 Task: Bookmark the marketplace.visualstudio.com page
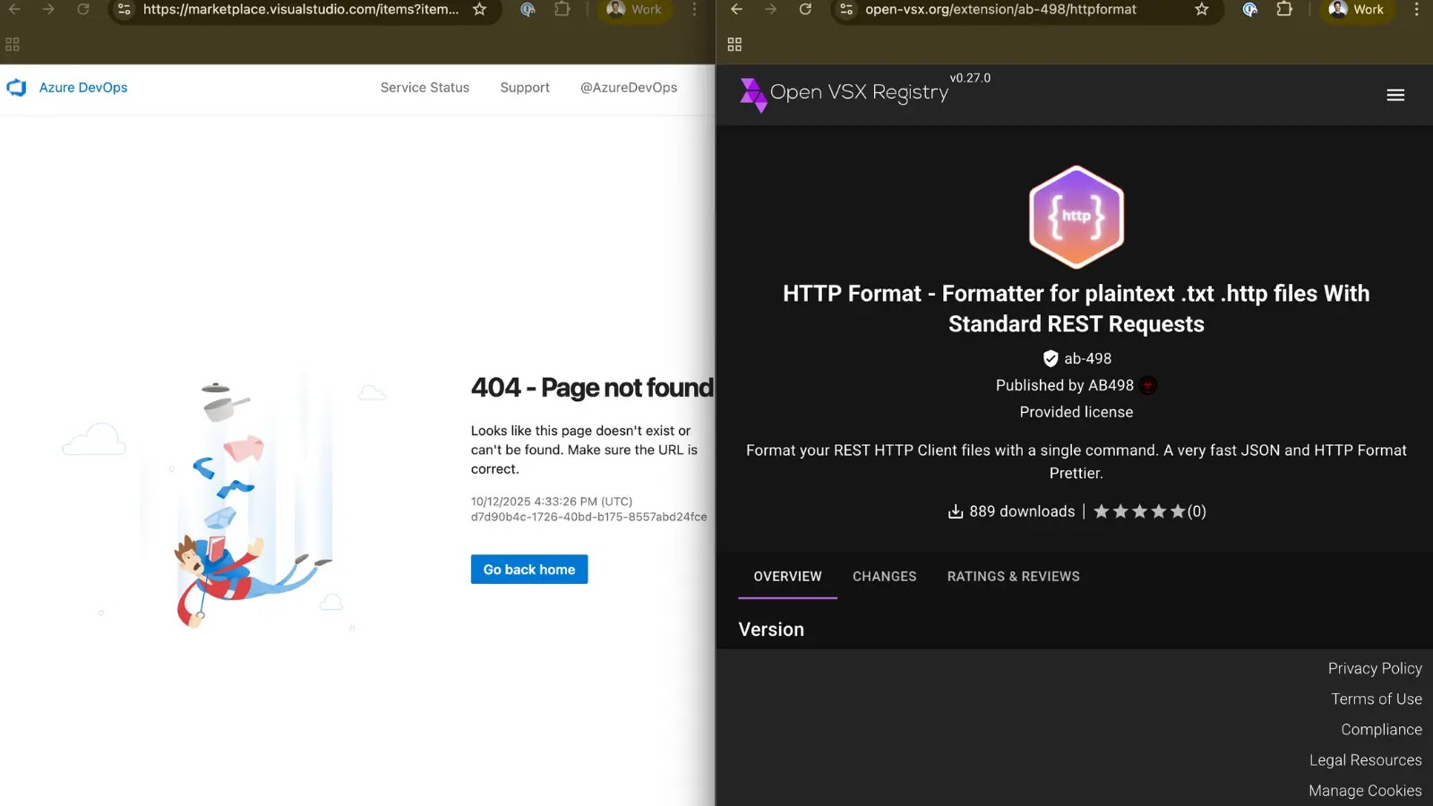click(480, 10)
